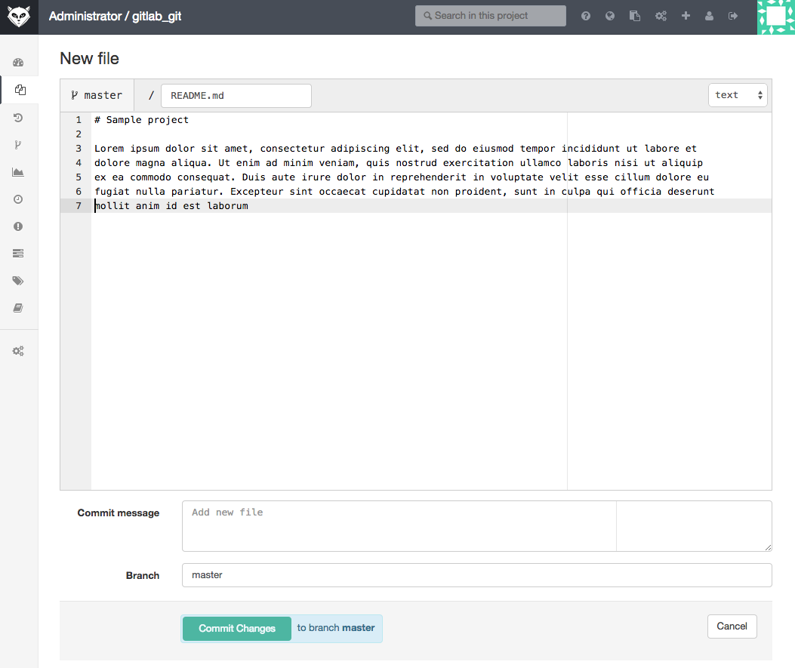Click the master branch label in editor header

[97, 95]
